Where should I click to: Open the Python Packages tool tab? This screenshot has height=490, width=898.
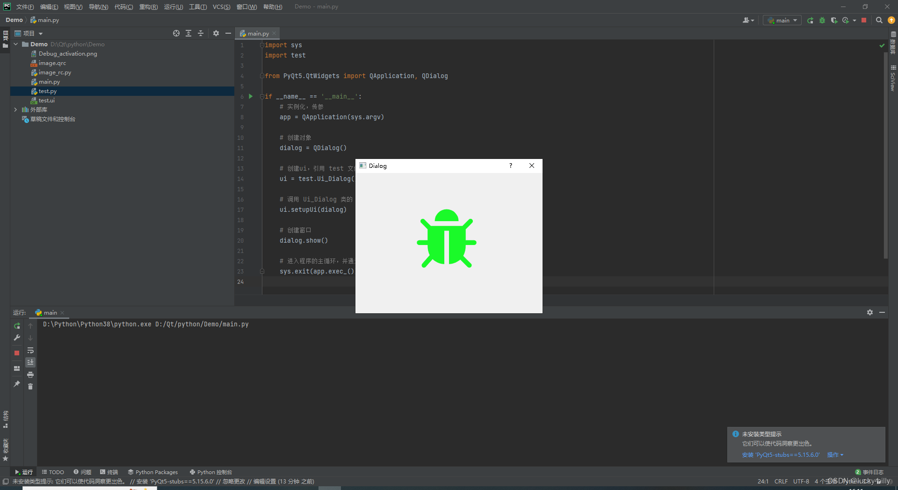pos(153,472)
